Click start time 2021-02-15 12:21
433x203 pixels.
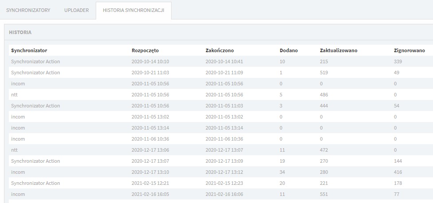(x=150, y=183)
